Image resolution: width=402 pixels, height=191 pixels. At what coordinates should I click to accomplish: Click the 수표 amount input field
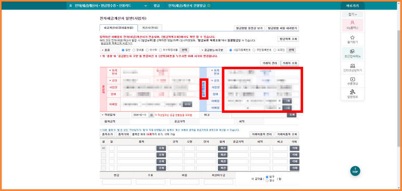coord(150,182)
